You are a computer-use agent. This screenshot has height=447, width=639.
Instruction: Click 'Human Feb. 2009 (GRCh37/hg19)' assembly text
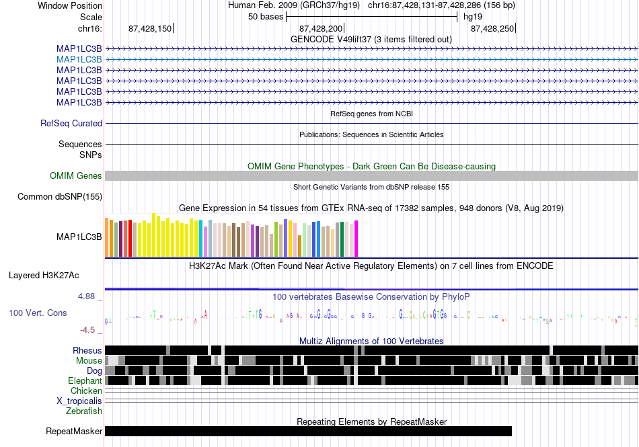(x=294, y=5)
